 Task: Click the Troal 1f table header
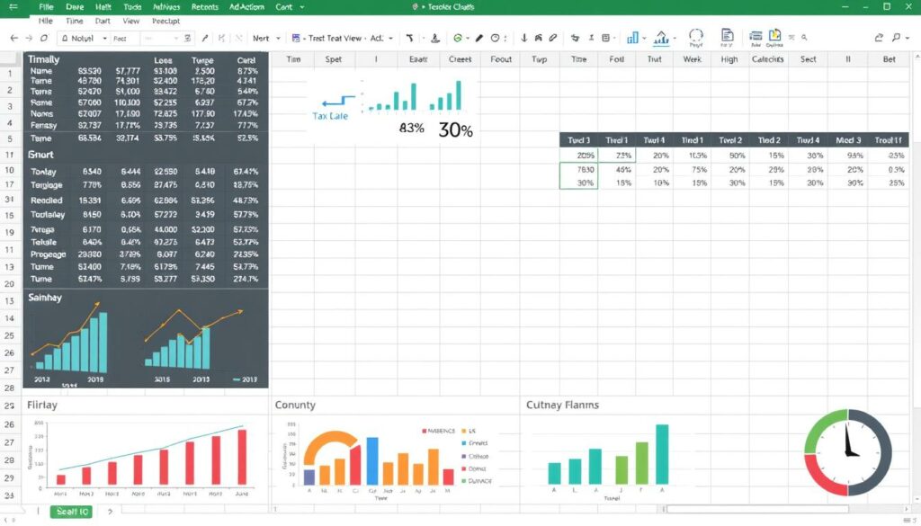888,140
